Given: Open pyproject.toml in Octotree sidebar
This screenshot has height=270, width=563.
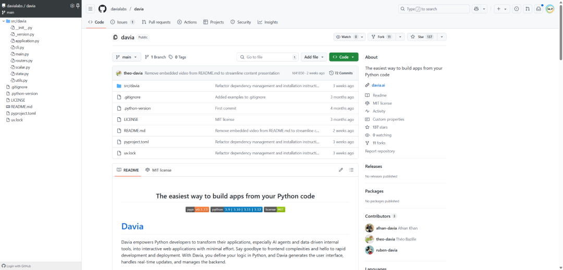Looking at the screenshot, I should tap(23, 113).
